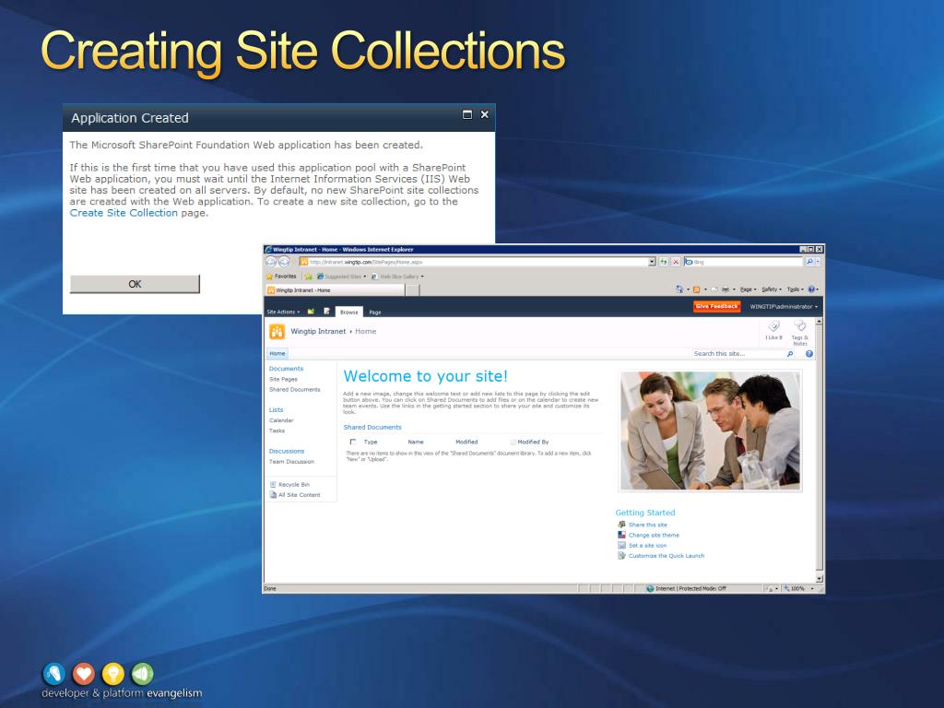Click the orange Wingtip Intranet site logo

coord(277,332)
